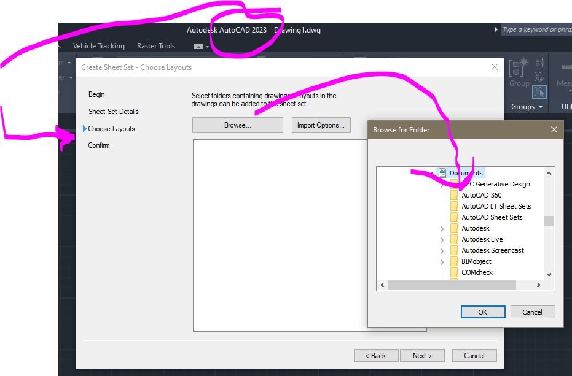This screenshot has width=572, height=376.
Task: Click the Documents icon in Browse for Folder
Action: 442,172
